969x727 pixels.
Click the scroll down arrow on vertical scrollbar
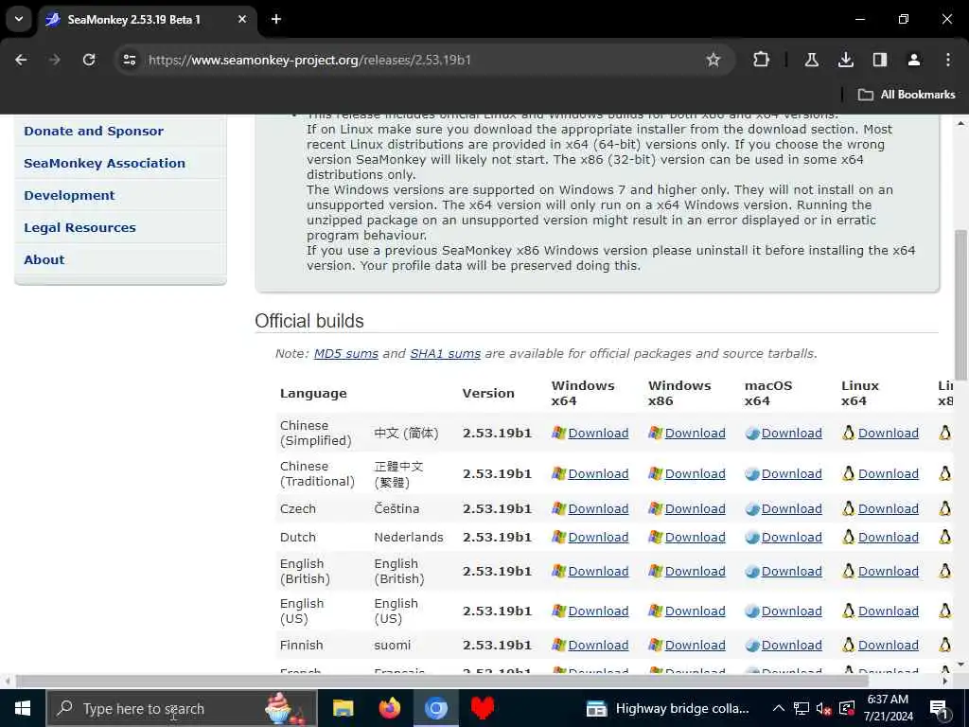pyautogui.click(x=960, y=665)
